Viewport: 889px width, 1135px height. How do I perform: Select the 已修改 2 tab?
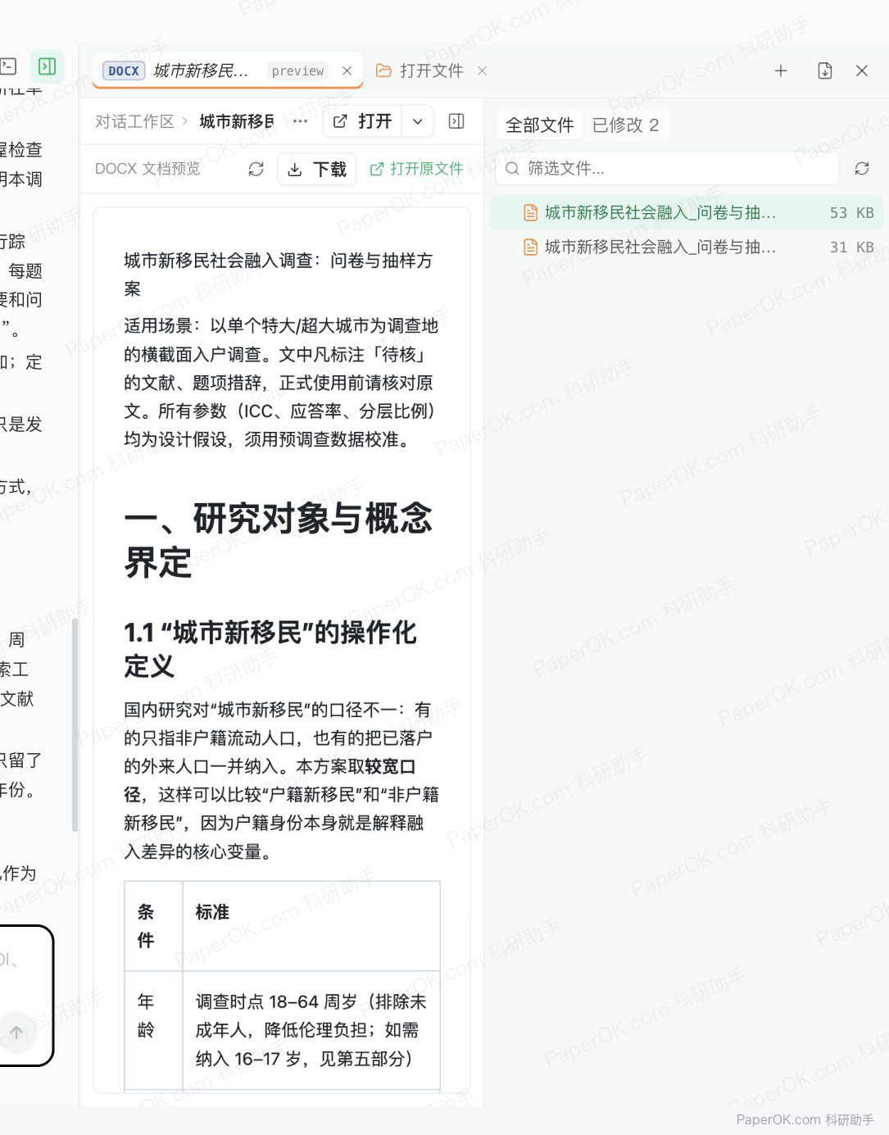625,125
